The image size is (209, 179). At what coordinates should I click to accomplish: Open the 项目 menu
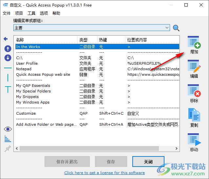[19, 13]
